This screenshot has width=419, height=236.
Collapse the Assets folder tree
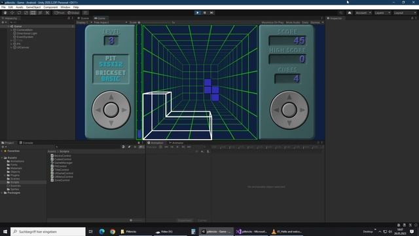2,158
